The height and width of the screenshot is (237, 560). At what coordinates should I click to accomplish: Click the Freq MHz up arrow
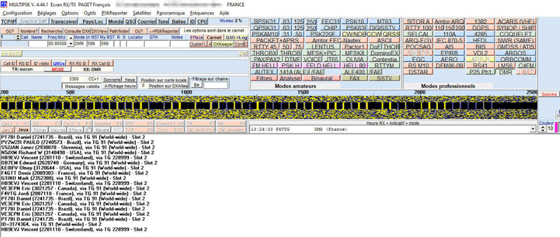(x=70, y=37)
